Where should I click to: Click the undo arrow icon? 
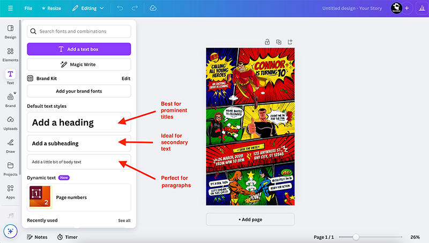(x=120, y=9)
